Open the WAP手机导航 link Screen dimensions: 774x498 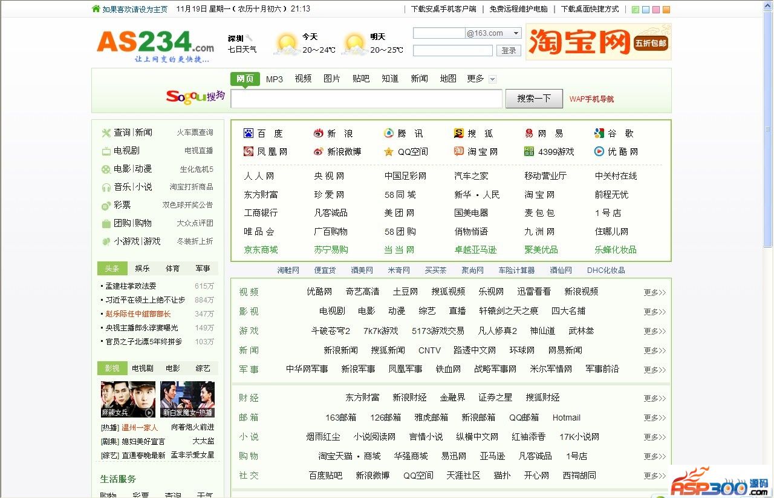coord(591,99)
